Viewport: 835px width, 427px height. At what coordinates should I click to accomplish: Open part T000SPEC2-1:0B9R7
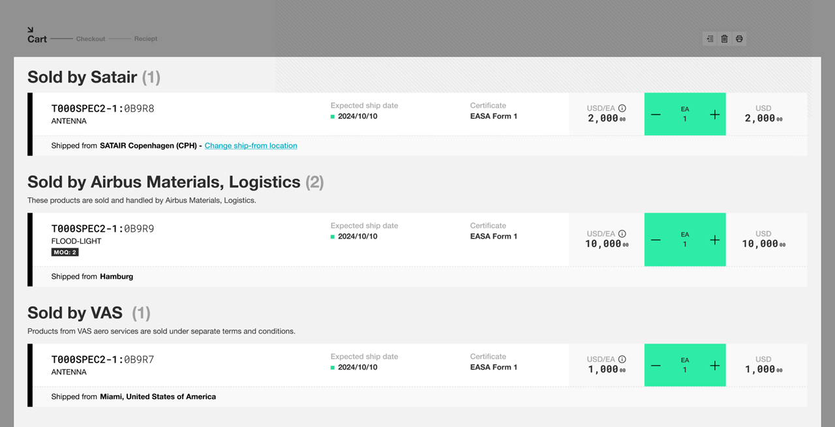coord(103,360)
